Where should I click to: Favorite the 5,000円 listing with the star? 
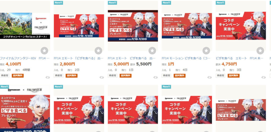[x=152, y=51]
